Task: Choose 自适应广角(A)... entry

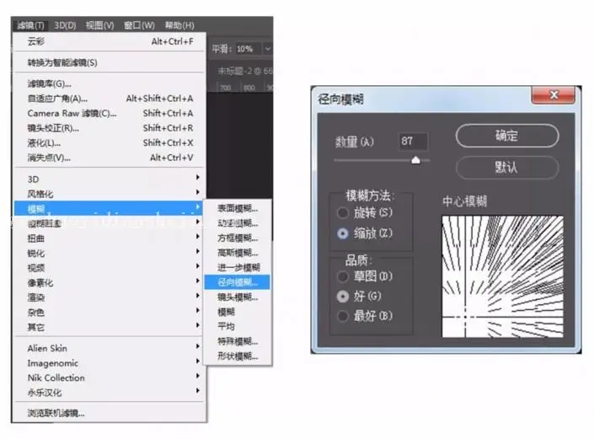Action: tap(110, 99)
